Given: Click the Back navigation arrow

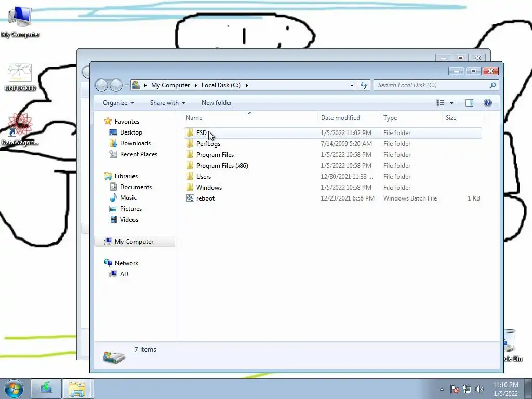Looking at the screenshot, I should pos(101,85).
